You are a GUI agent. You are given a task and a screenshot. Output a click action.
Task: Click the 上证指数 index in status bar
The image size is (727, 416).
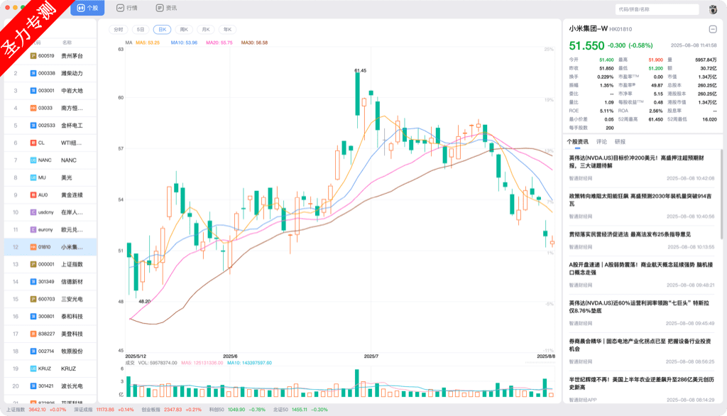[16, 410]
